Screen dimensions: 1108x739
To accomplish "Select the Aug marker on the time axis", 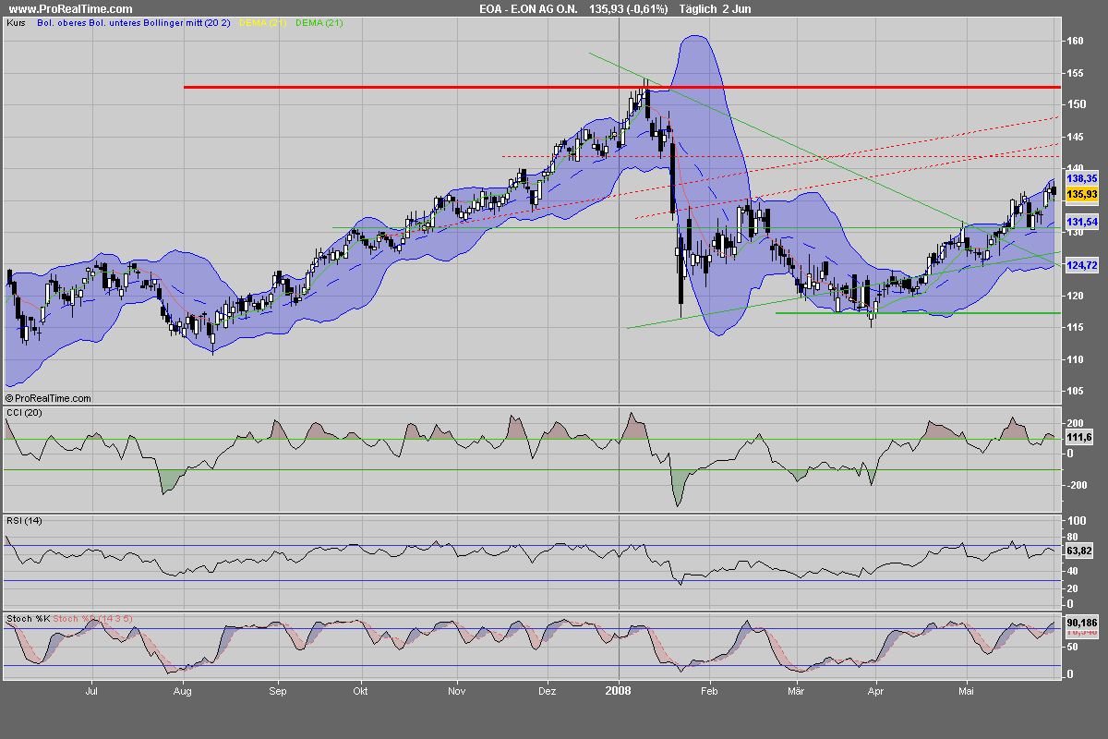I will coord(183,689).
